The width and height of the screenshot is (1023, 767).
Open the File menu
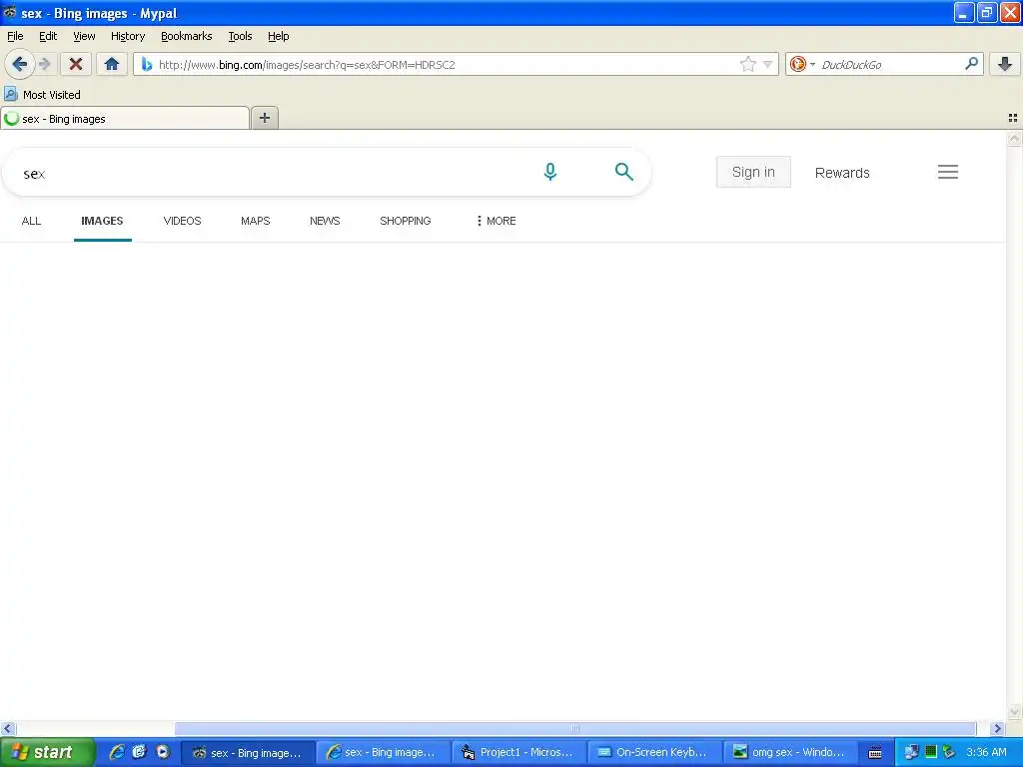click(15, 36)
